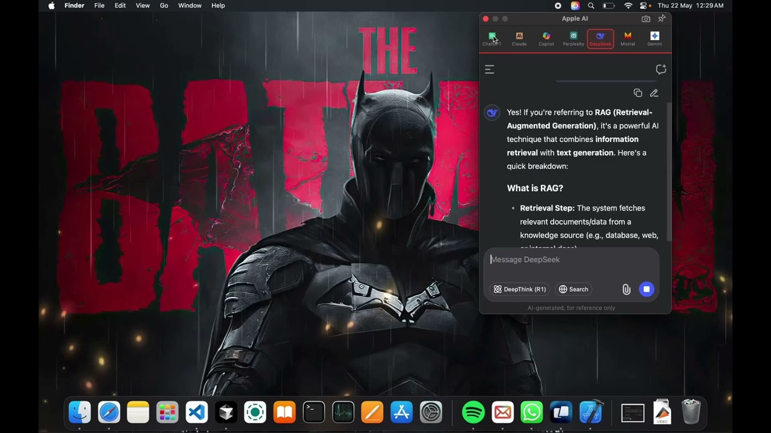Image resolution: width=771 pixels, height=433 pixels.
Task: Launch Terminal from the Dock
Action: 314,412
